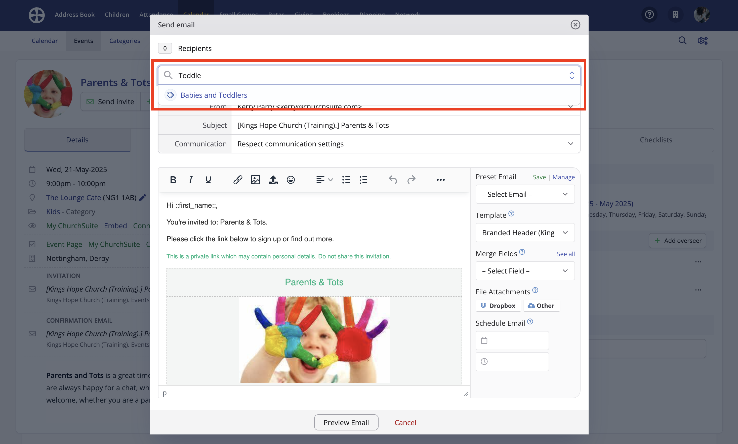The width and height of the screenshot is (738, 444).
Task: Click the Parents & Tots event photo
Action: tap(48, 94)
